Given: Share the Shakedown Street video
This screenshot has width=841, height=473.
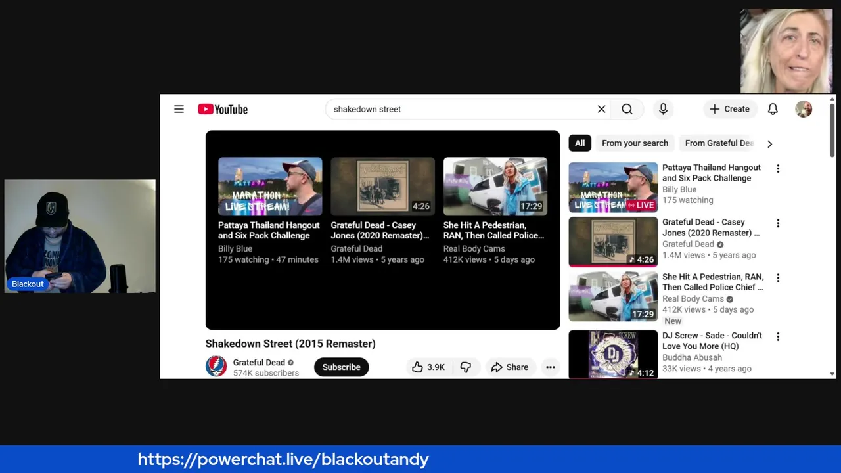Looking at the screenshot, I should [509, 367].
